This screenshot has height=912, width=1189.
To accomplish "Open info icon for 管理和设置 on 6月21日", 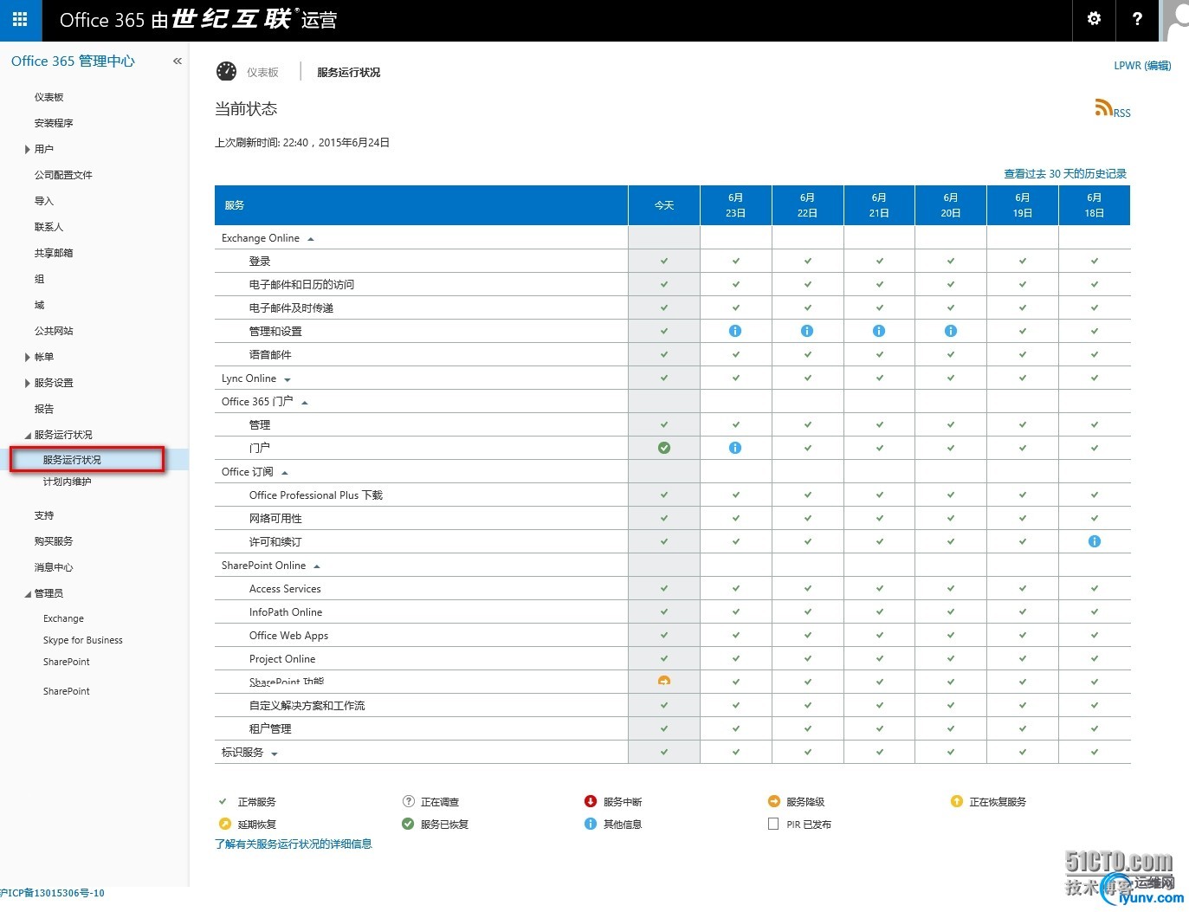I will [879, 331].
